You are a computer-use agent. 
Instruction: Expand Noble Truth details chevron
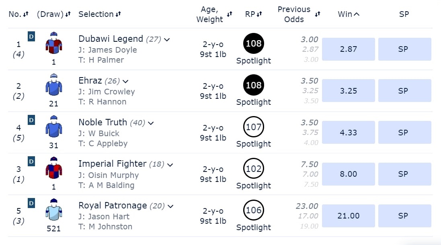151,123
